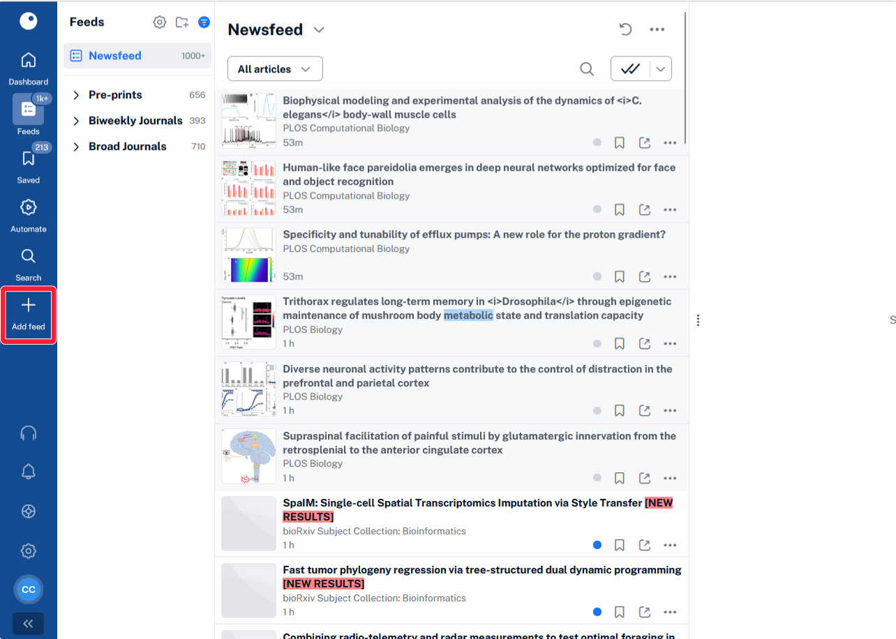This screenshot has height=639, width=896.
Task: Open Newsfeed more options menu
Action: tap(657, 29)
